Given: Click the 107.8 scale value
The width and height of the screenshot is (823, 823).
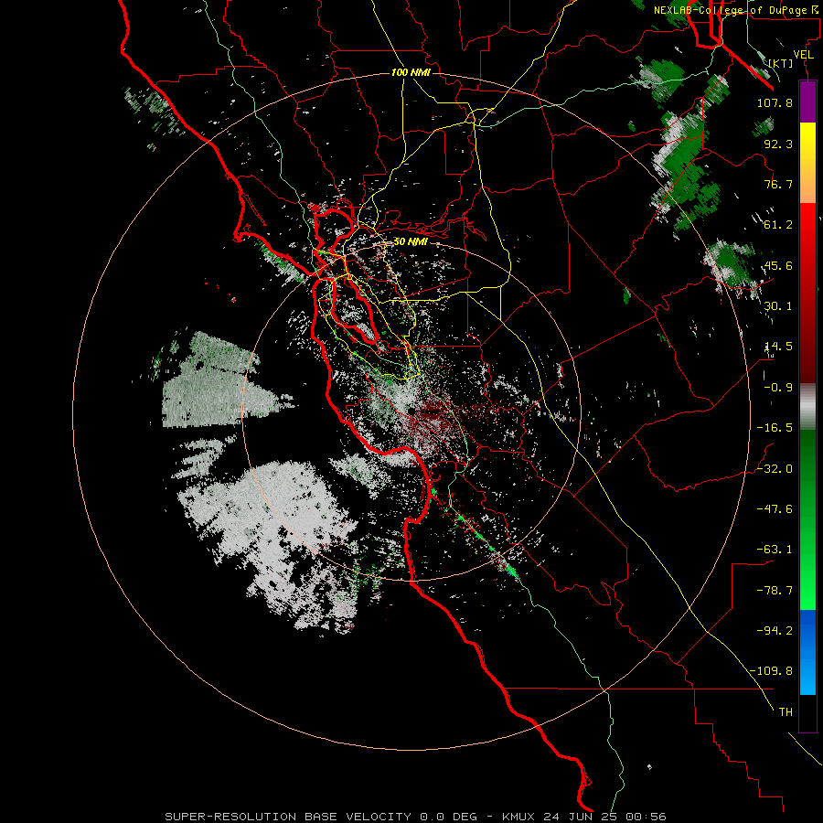Looking at the screenshot, I should pos(775,102).
